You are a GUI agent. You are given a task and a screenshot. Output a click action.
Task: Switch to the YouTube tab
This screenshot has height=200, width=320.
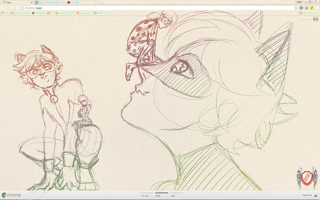coord(81,2)
